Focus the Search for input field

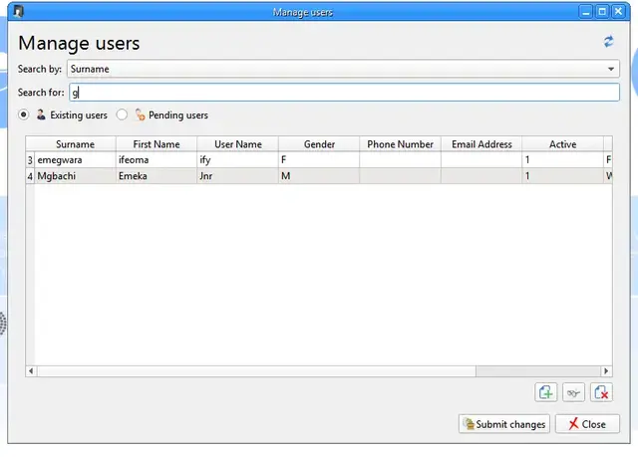pos(344,93)
